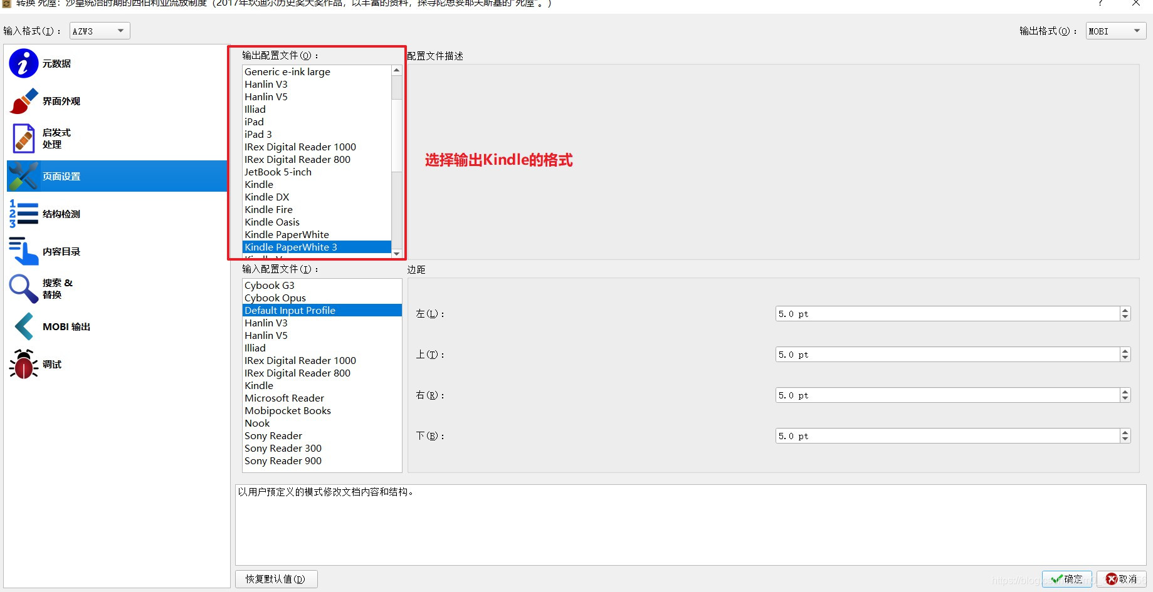1153x592 pixels.
Task: Decrease the bottom margin with down arrow
Action: 1125,440
